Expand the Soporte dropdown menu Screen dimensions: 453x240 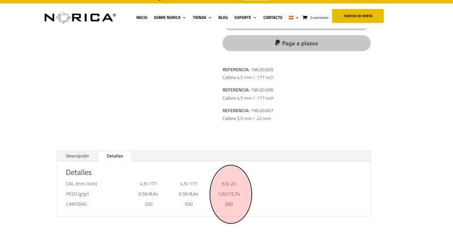coord(245,18)
